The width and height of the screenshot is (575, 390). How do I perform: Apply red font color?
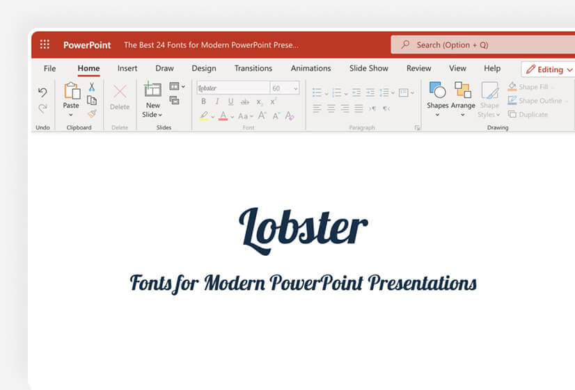223,116
